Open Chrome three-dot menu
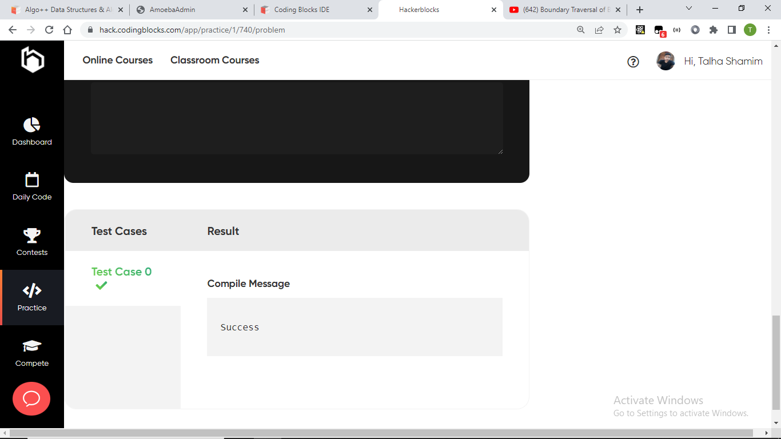The image size is (781, 439). pyautogui.click(x=769, y=30)
